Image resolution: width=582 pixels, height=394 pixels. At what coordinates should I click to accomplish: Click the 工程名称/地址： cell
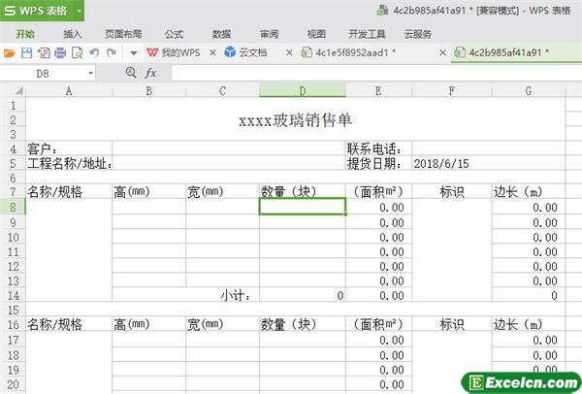(x=70, y=163)
